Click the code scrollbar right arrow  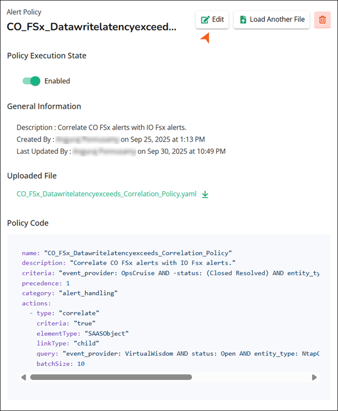tap(314, 377)
